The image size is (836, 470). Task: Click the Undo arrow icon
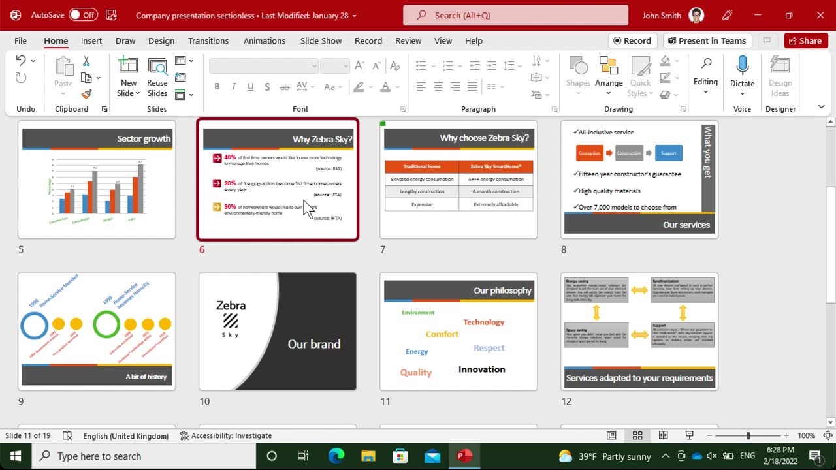(x=21, y=61)
